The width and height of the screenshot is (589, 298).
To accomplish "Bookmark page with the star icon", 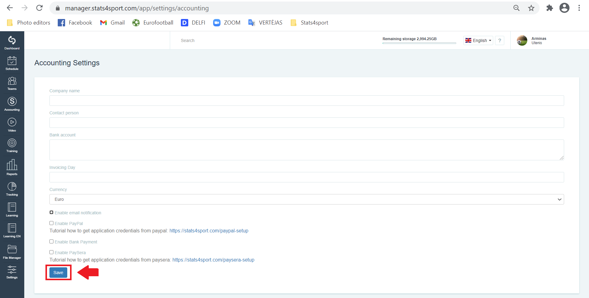I will [x=531, y=8].
